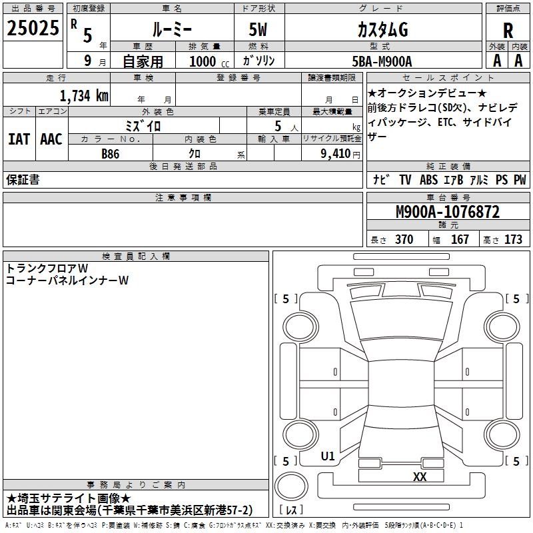533x533 pixels.
Task: Click fuel type ガソリン
Action: click(259, 61)
